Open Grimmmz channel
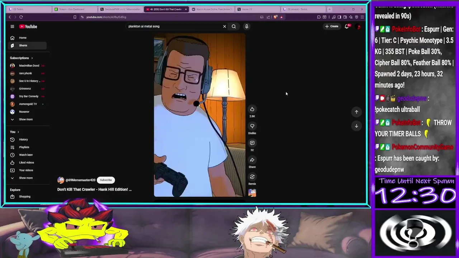The height and width of the screenshot is (258, 459). click(x=27, y=89)
